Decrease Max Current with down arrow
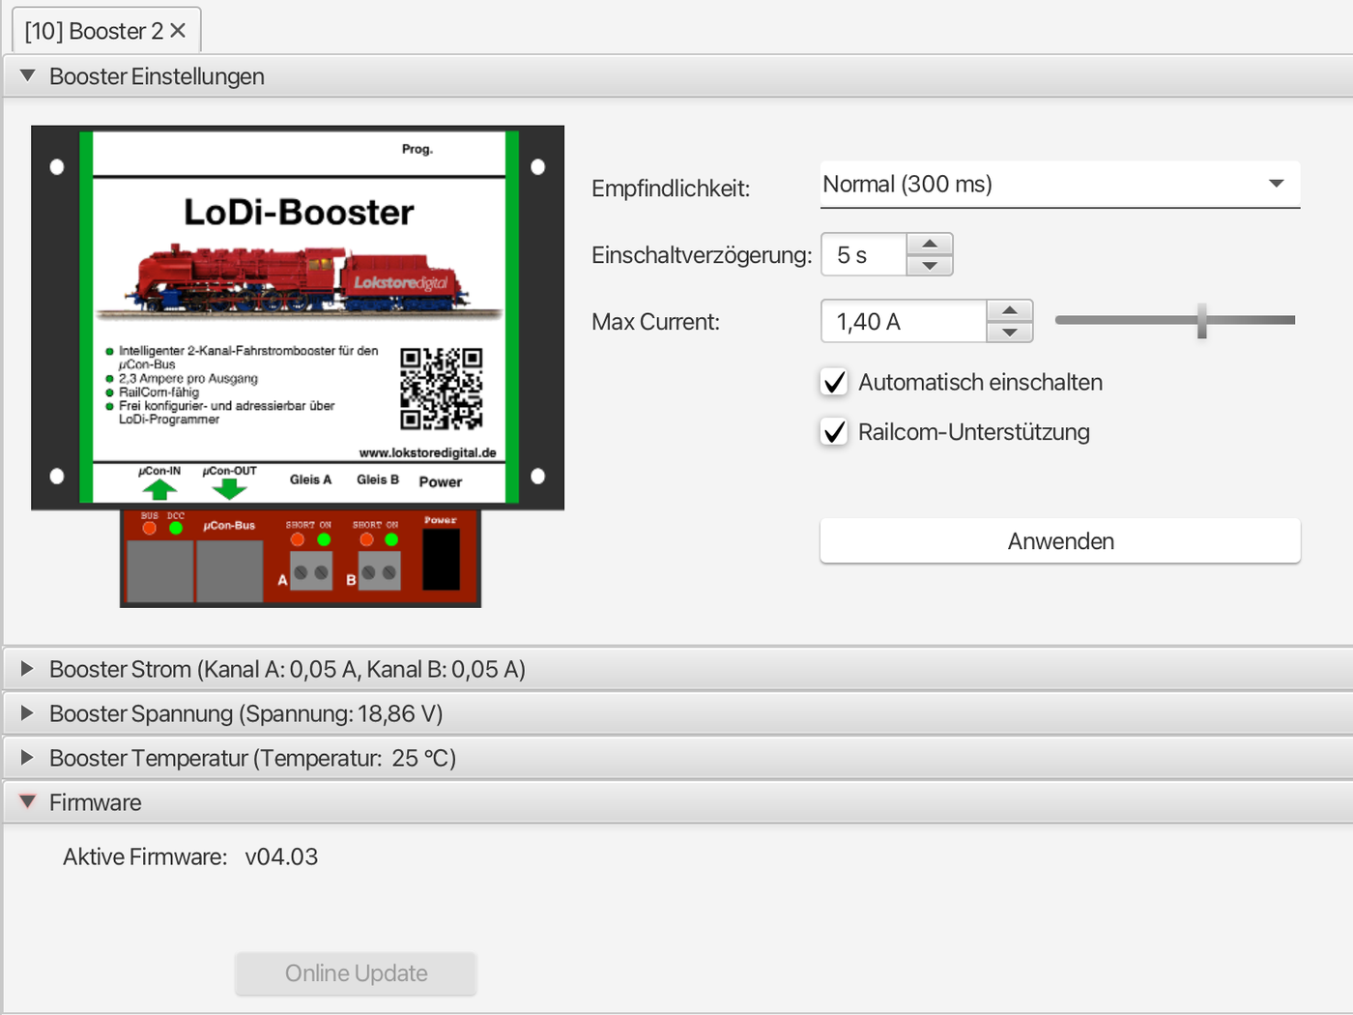 point(1010,332)
